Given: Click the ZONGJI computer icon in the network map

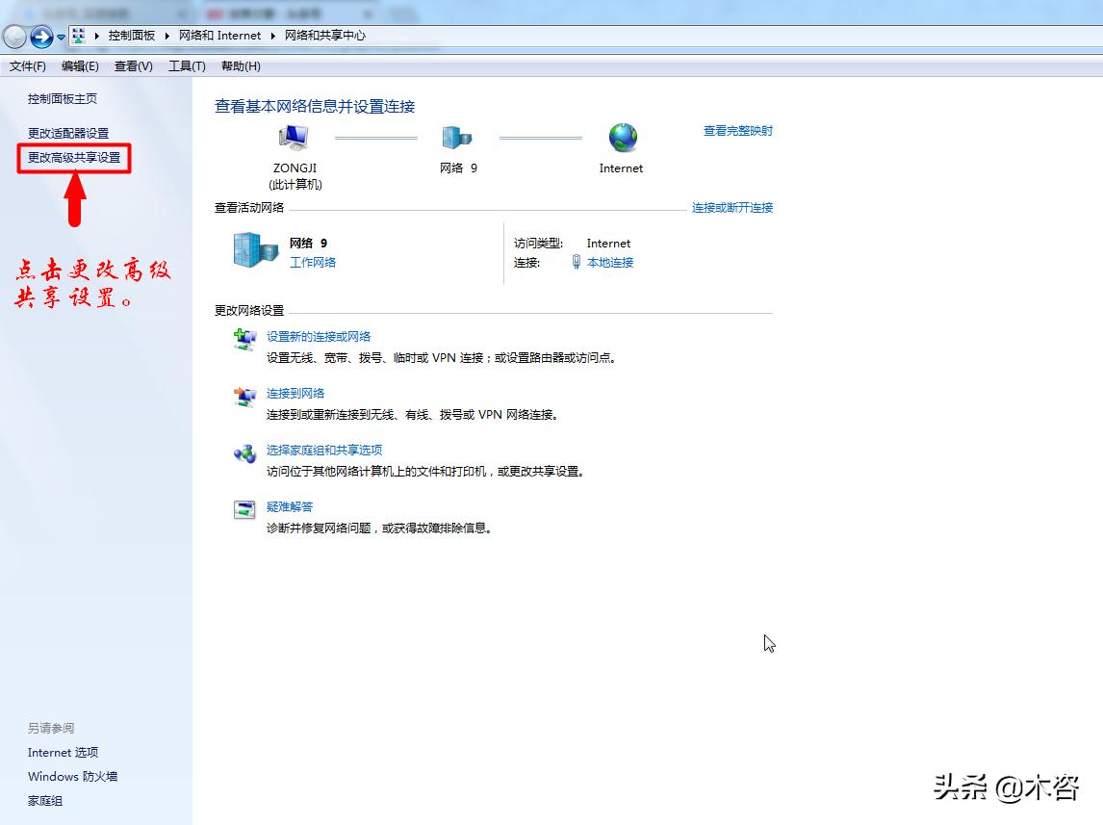Looking at the screenshot, I should pos(295,139).
